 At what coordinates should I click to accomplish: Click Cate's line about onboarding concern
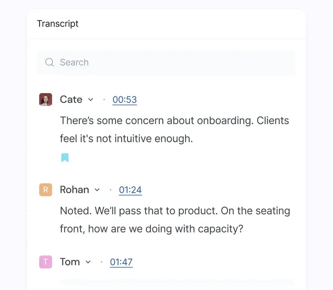174,121
